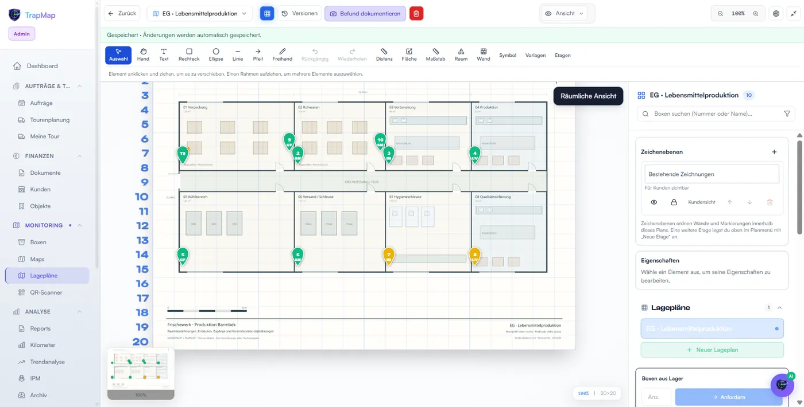Open the Vorlagen menu

coord(536,56)
